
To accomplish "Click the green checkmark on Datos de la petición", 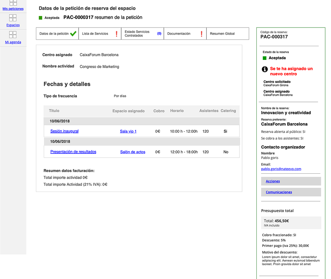I will coord(72,33).
